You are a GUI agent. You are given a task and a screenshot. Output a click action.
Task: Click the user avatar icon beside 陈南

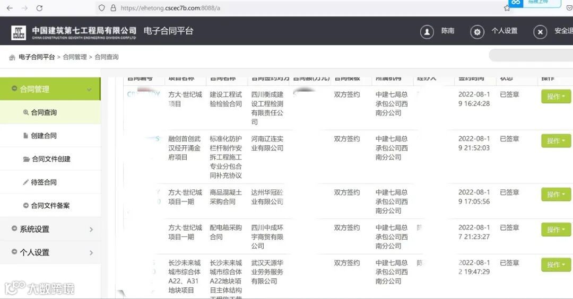tap(427, 32)
